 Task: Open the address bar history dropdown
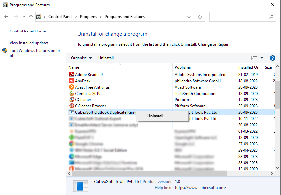[189, 17]
